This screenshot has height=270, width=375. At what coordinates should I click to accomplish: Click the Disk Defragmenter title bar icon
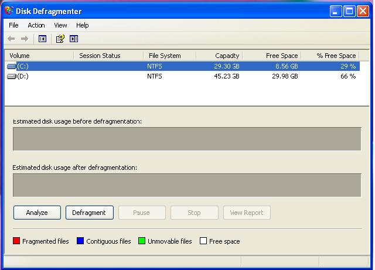(x=9, y=11)
